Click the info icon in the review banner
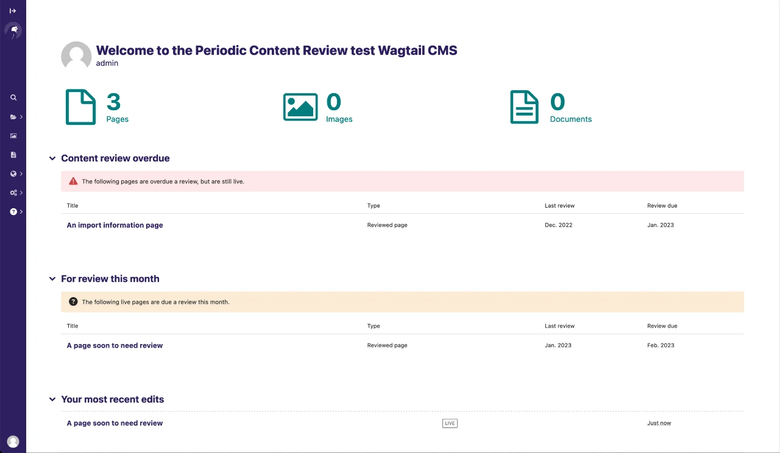Image resolution: width=780 pixels, height=453 pixels. tap(73, 301)
